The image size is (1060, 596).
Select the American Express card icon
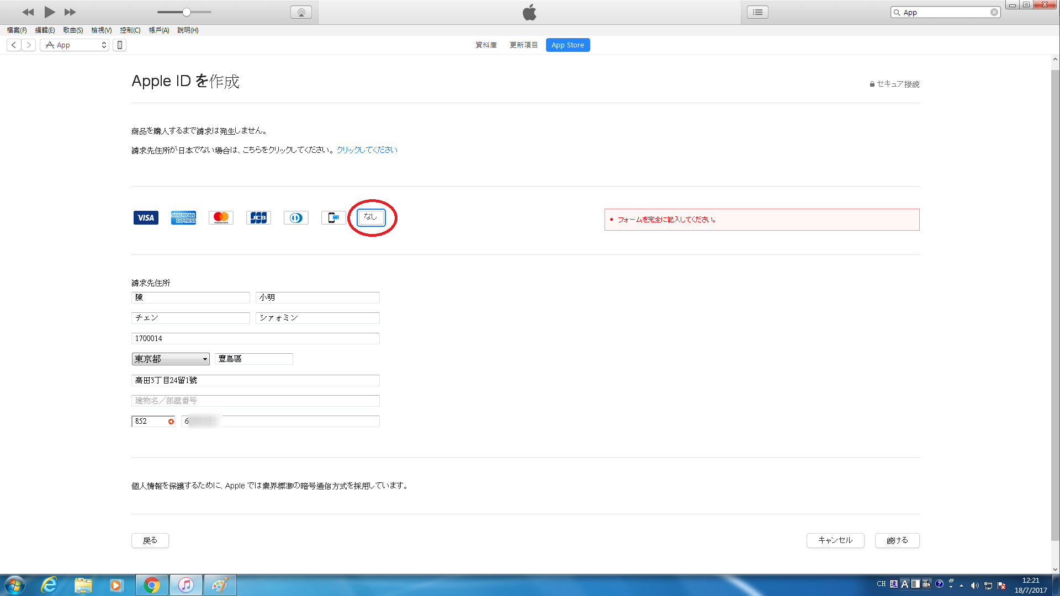183,218
